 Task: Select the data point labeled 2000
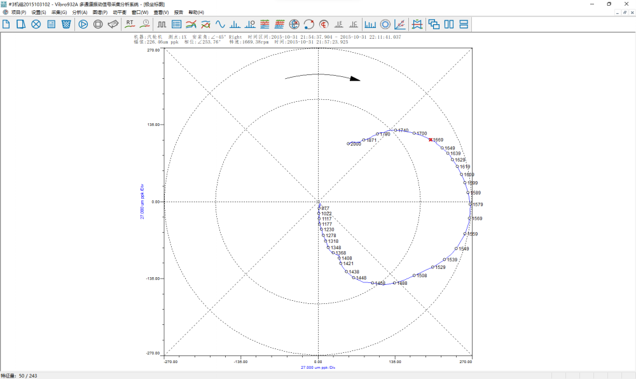[x=348, y=144]
